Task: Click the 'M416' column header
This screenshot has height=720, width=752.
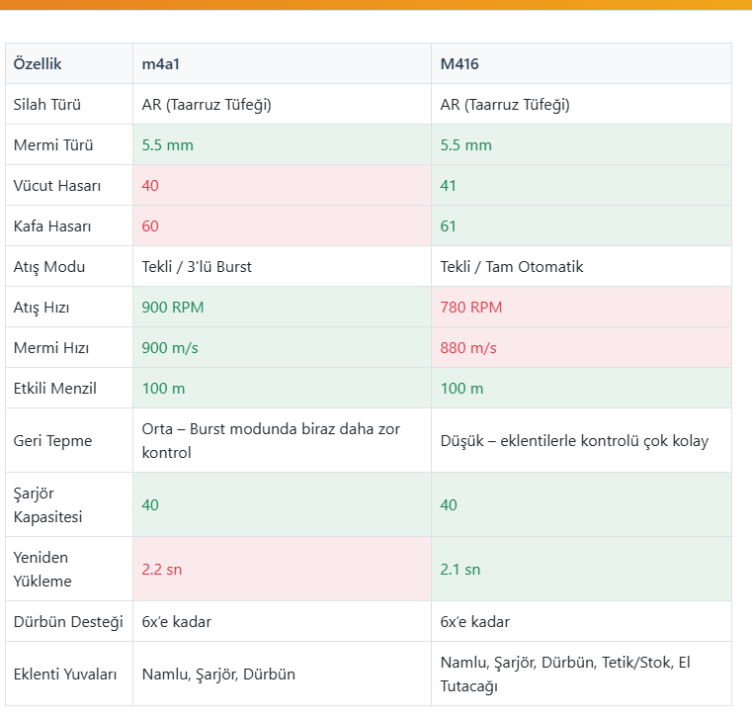Action: point(581,64)
